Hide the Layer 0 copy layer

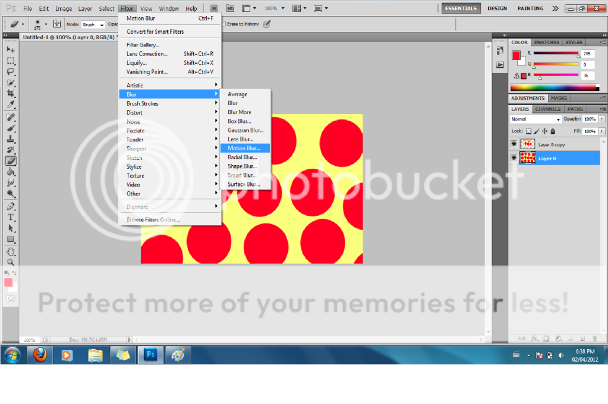coord(514,144)
